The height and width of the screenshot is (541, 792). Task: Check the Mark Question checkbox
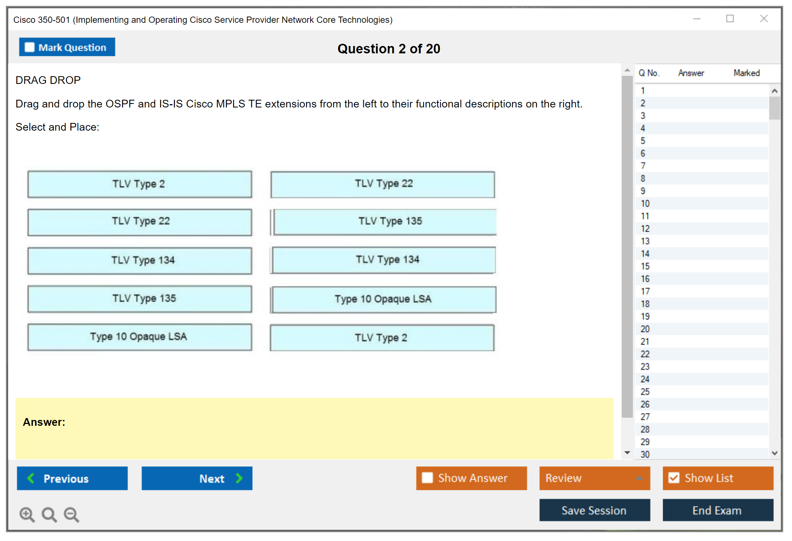[x=29, y=47]
